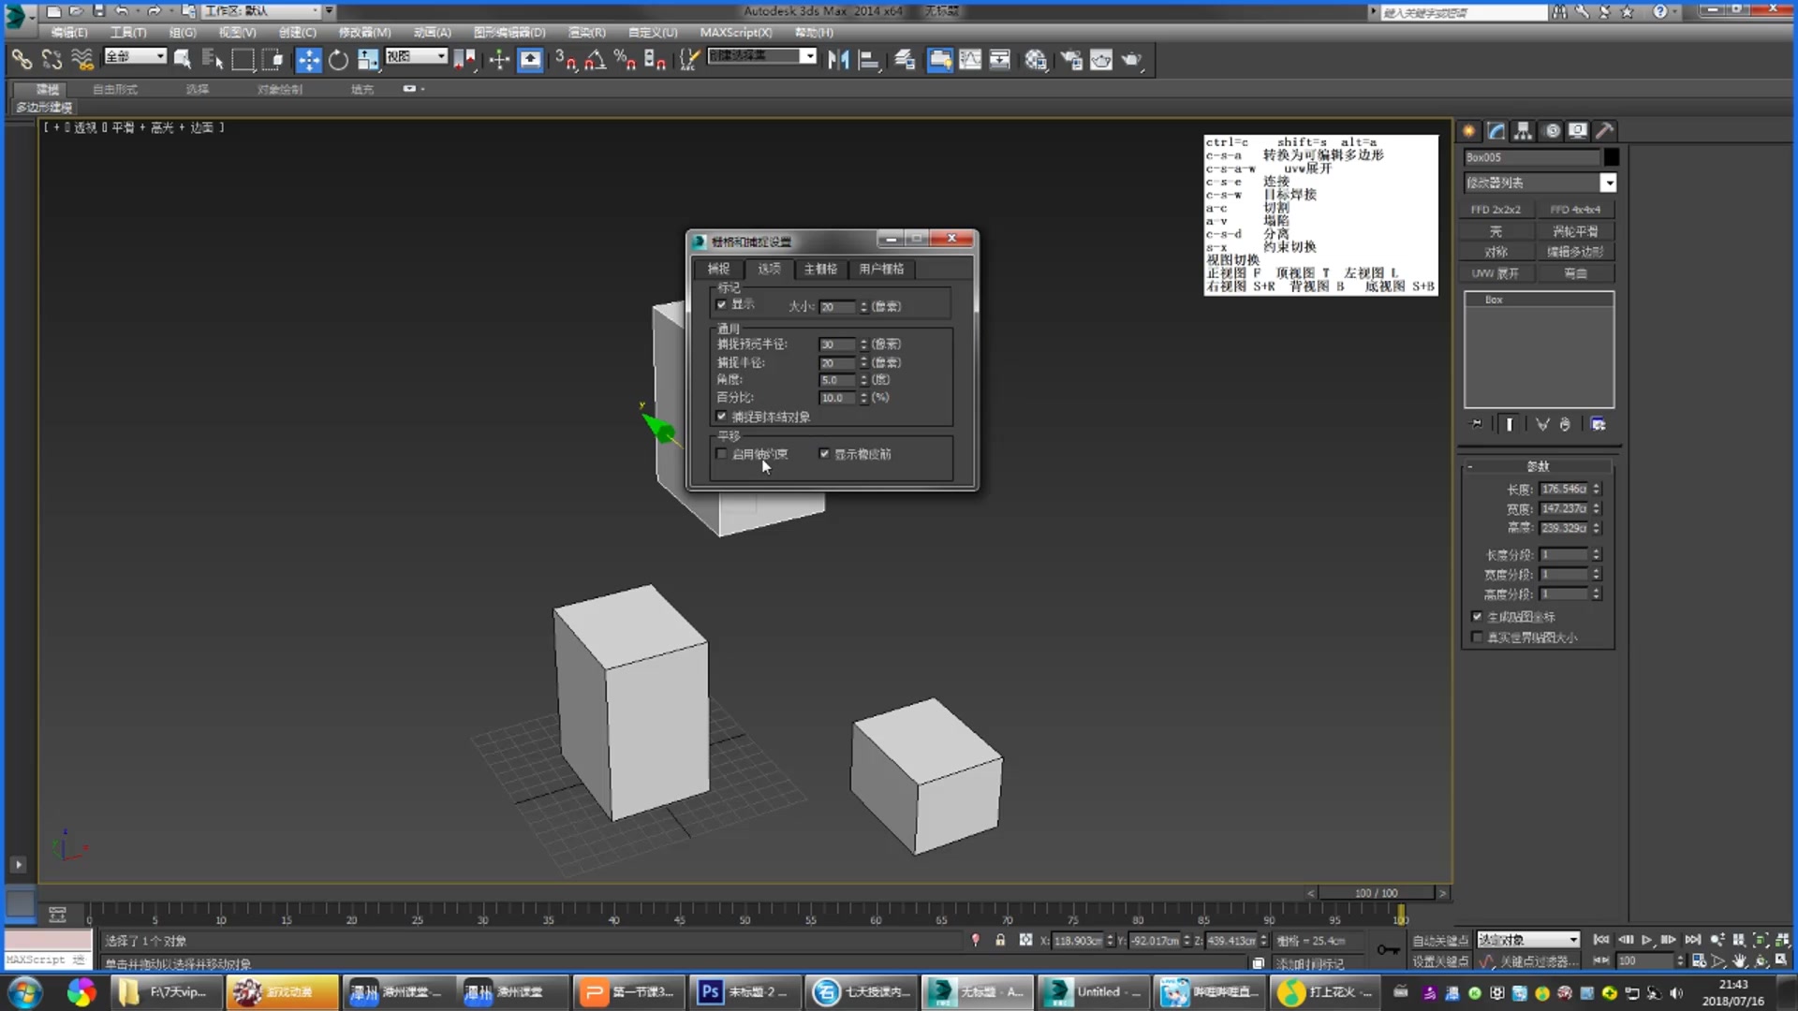Click the FFD 2x2x2 modifier button

1496,209
